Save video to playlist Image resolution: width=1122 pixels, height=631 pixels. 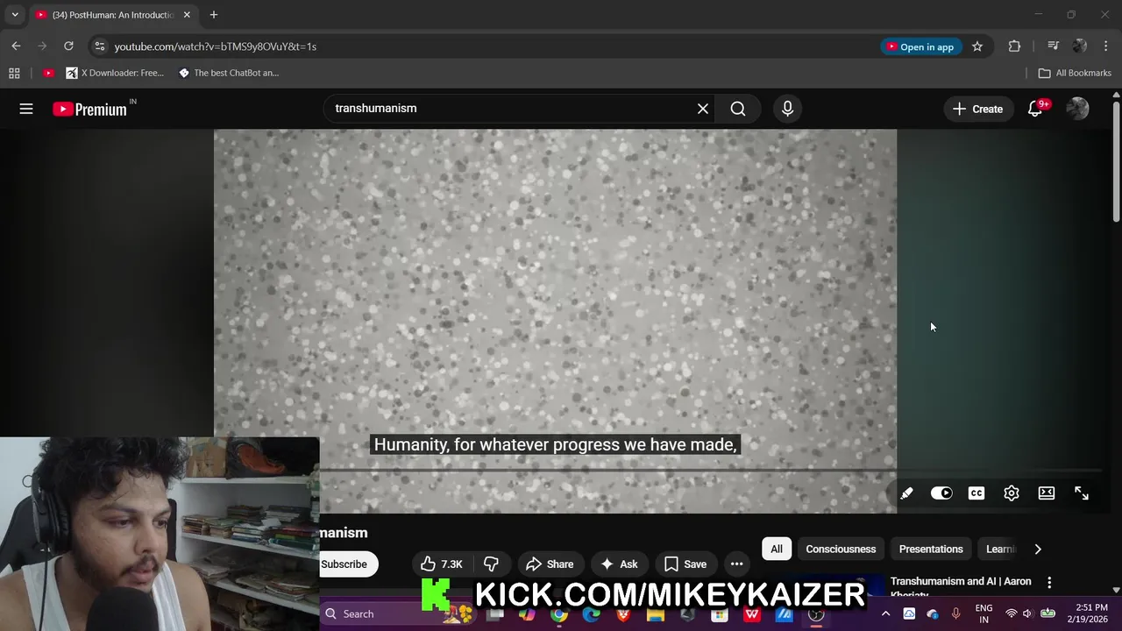685,564
